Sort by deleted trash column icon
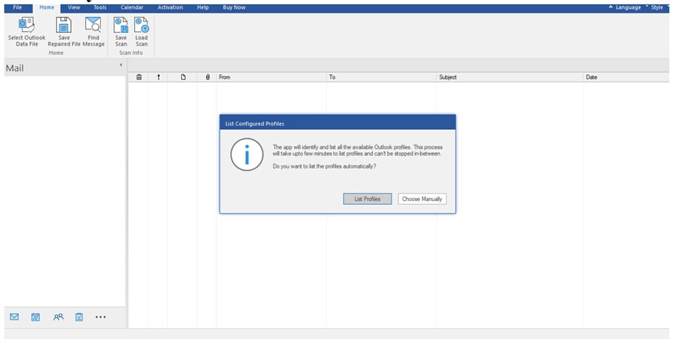 [x=138, y=77]
